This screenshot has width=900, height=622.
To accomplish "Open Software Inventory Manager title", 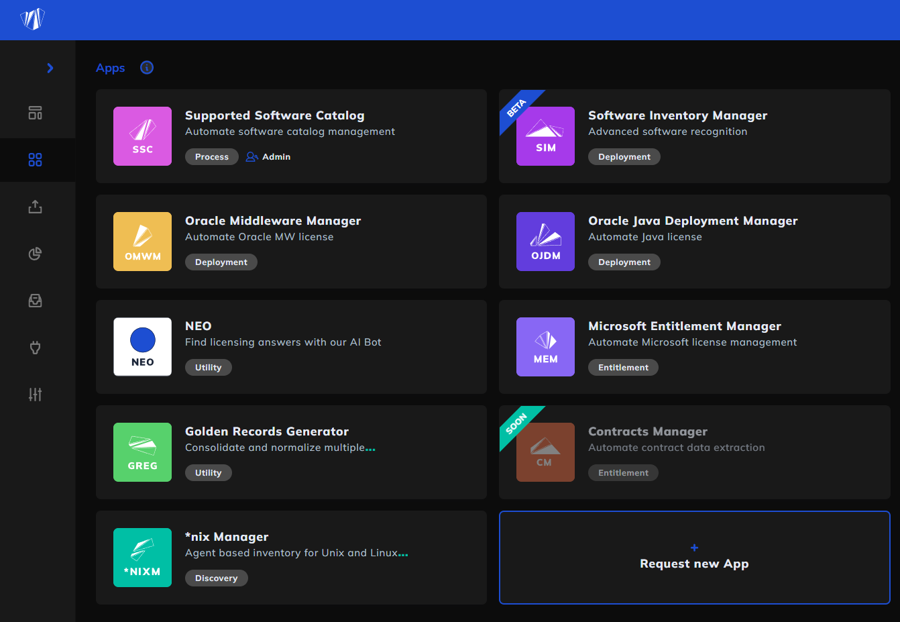I will (x=678, y=115).
